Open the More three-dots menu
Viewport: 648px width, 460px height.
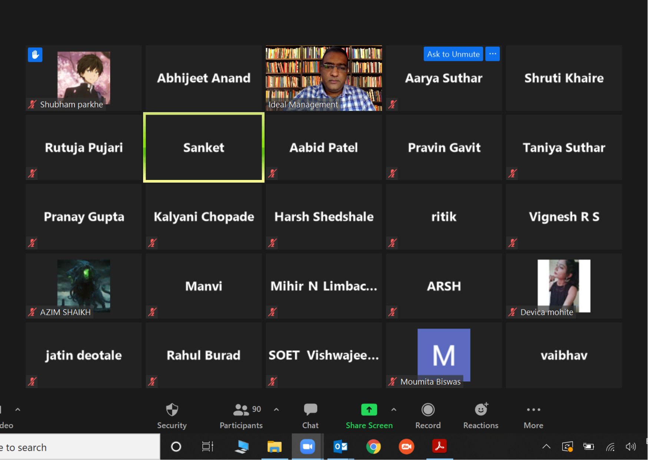pos(533,410)
